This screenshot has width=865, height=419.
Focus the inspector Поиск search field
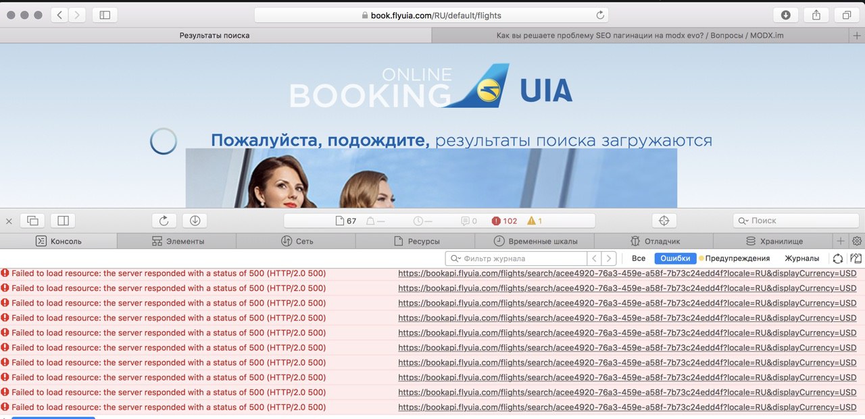pyautogui.click(x=796, y=221)
